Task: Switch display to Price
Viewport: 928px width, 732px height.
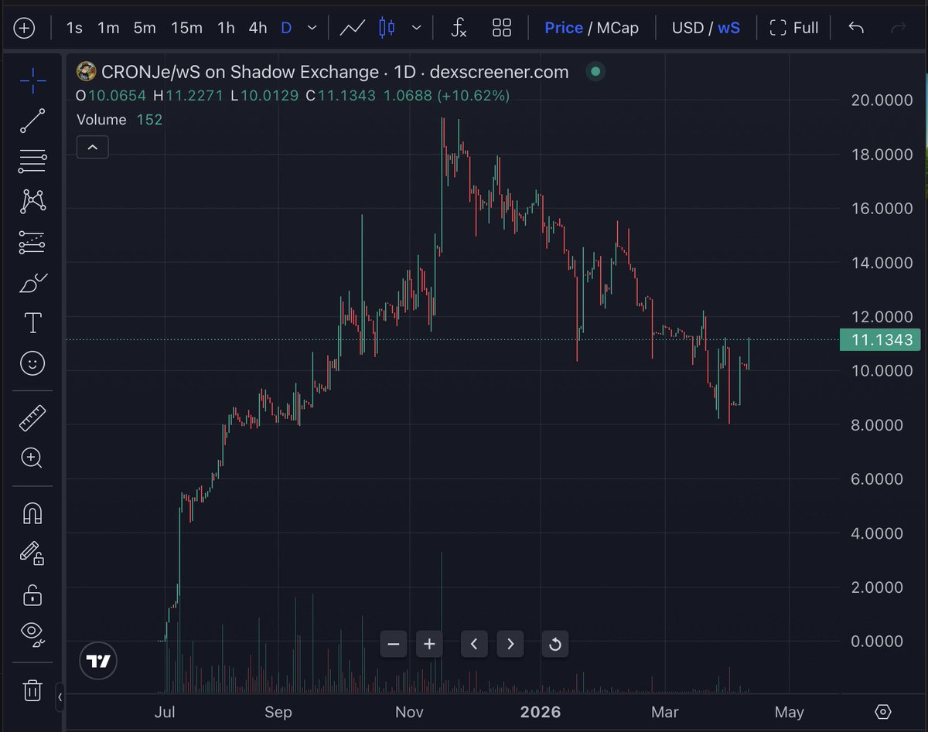Action: pyautogui.click(x=564, y=28)
